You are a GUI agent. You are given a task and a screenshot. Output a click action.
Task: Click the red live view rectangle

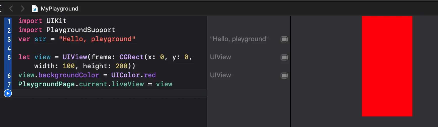click(387, 66)
